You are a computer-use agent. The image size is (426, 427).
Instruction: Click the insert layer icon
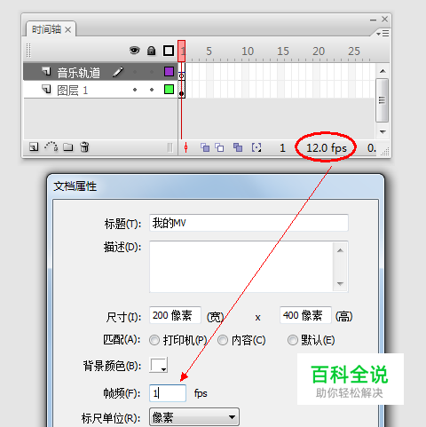tap(34, 147)
